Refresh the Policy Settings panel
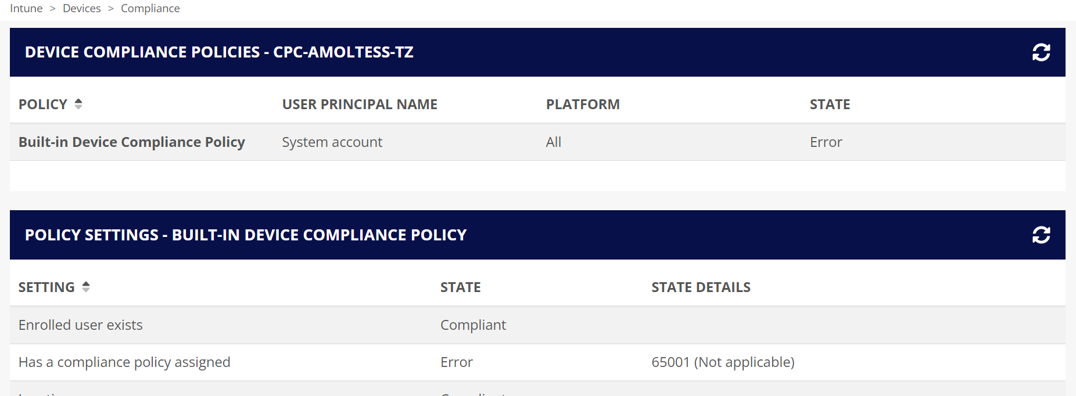Viewport: 1076px width, 396px height. click(1041, 235)
